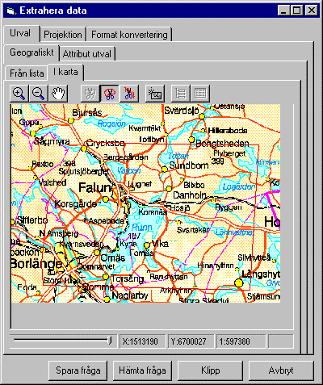Click the new map view sparkle icon
This screenshot has height=385, width=323.
[155, 94]
